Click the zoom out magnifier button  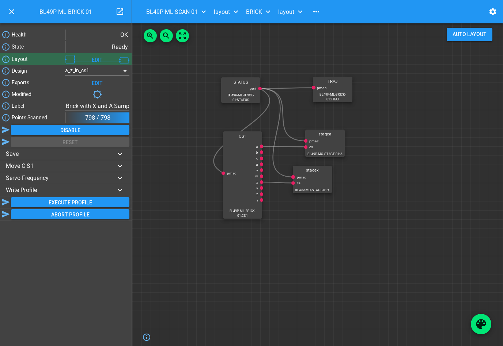pyautogui.click(x=166, y=36)
